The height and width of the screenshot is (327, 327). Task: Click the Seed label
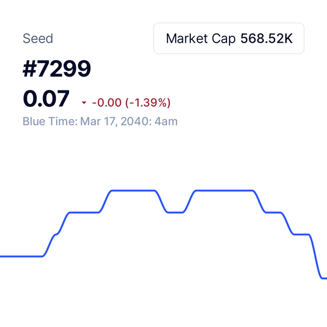38,39
